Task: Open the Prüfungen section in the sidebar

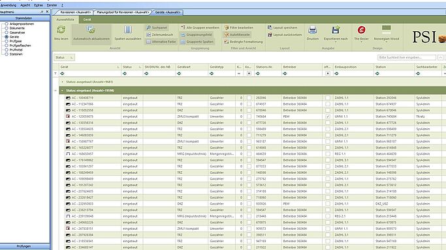Action: [x=25, y=246]
